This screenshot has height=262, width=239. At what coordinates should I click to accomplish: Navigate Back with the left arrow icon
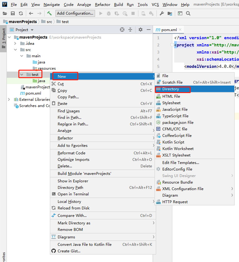(x=31, y=13)
